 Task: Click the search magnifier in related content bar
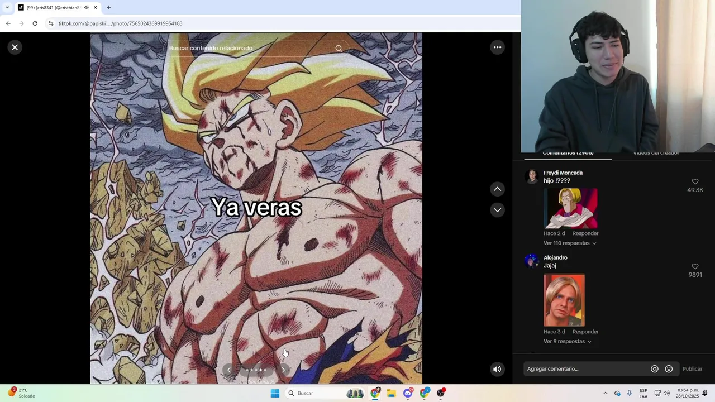[339, 48]
